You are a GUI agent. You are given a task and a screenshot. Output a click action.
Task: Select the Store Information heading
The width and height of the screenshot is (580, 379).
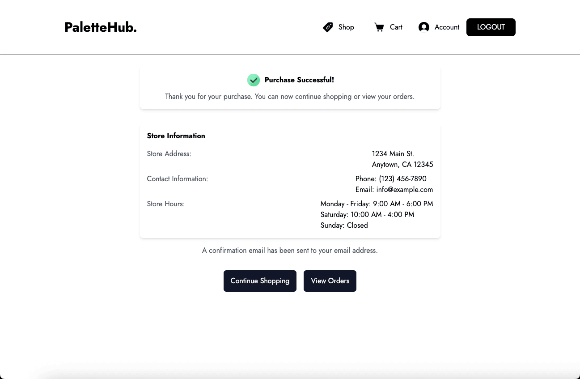176,136
